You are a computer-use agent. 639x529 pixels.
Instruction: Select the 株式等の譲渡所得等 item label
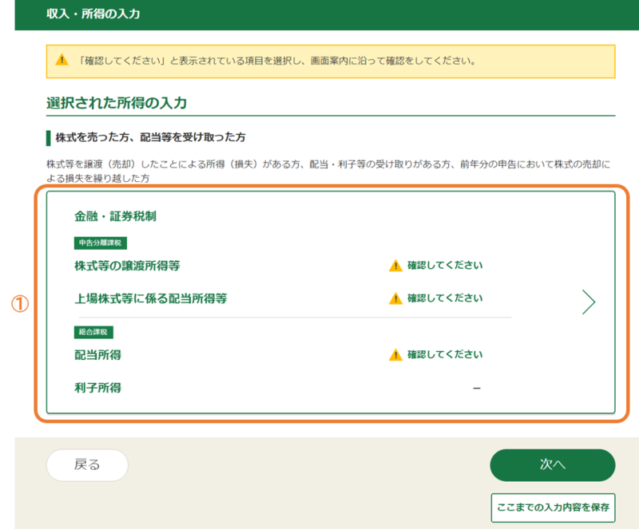[133, 266]
